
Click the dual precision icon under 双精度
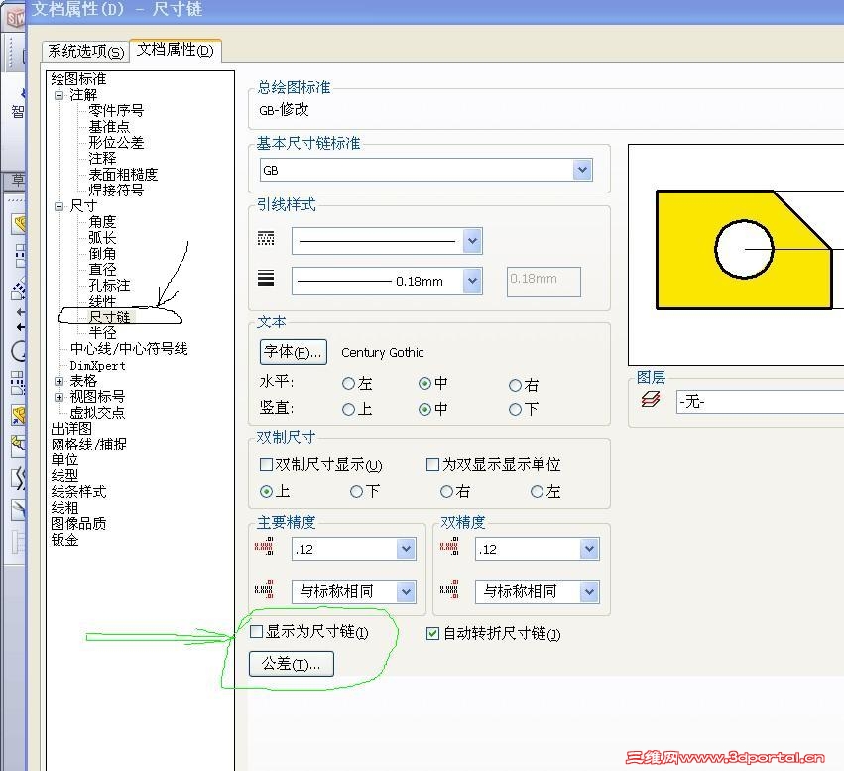pyautogui.click(x=448, y=546)
